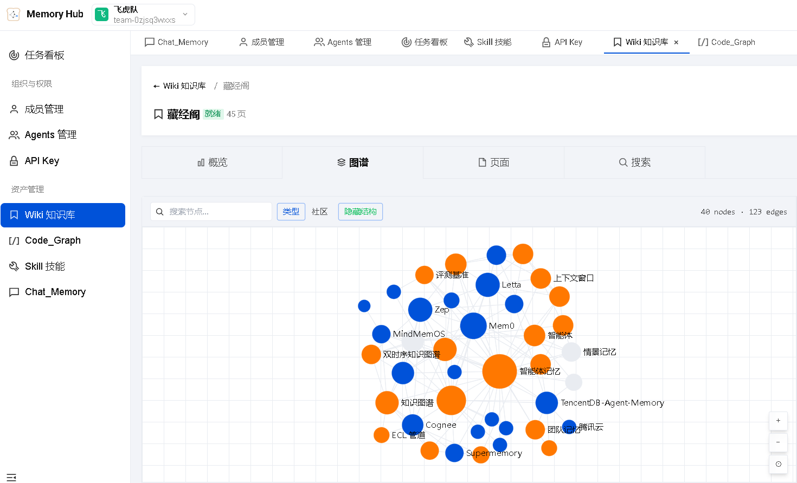Go back to Wiki 知识库 list
797x483 pixels.
(179, 86)
